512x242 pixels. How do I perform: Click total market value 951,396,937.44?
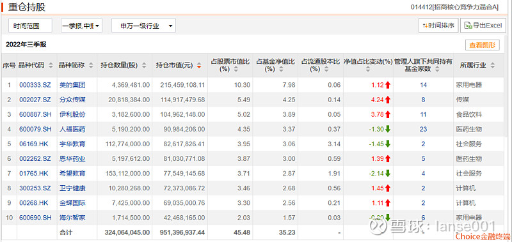(x=182, y=232)
